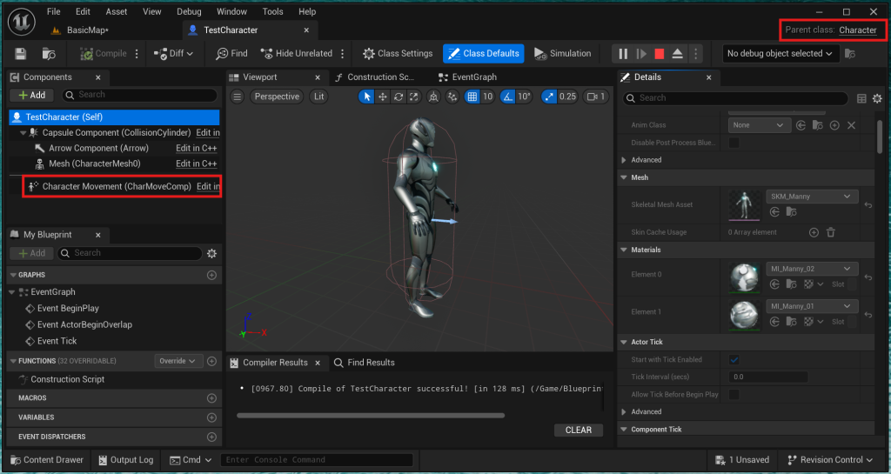The height and width of the screenshot is (474, 891).
Task: Switch to the Construction Script tab
Action: [x=374, y=77]
